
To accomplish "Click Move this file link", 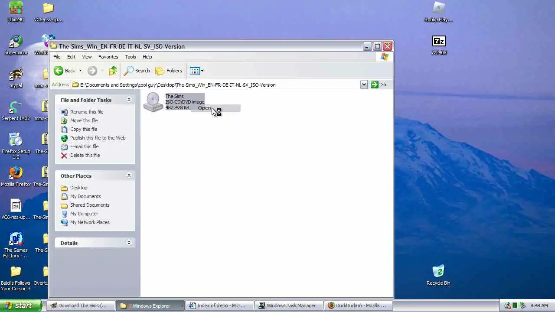I will click(84, 120).
